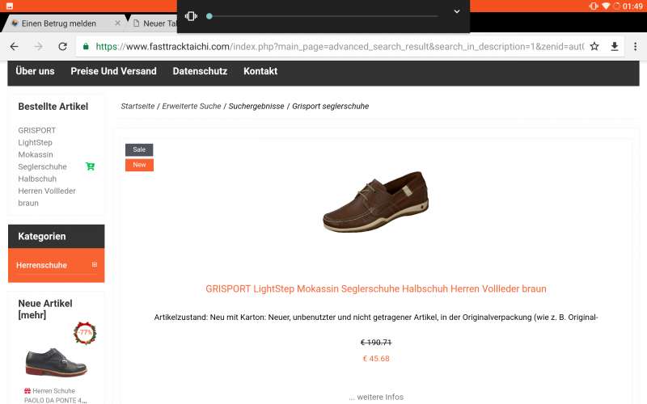Click the forward navigation arrow

[x=38, y=47]
